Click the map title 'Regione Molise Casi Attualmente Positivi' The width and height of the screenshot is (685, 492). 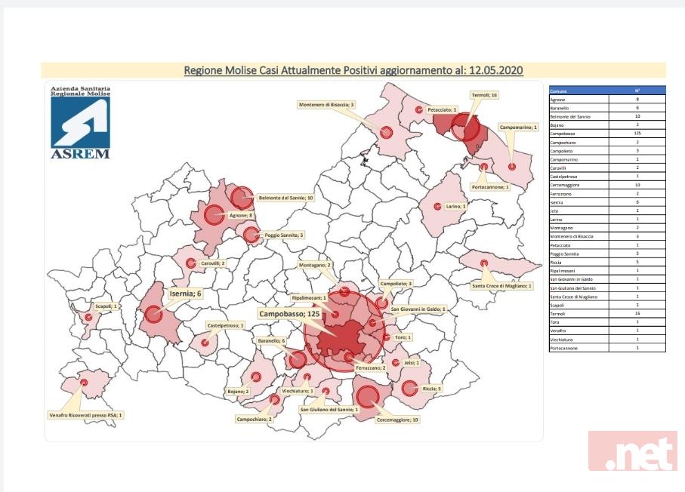[x=353, y=70]
